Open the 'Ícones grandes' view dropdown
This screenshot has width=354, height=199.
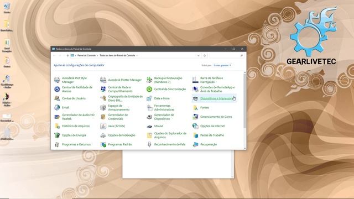222,65
